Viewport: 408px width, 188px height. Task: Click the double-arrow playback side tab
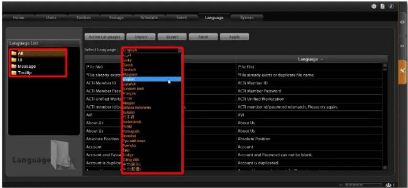point(403,46)
